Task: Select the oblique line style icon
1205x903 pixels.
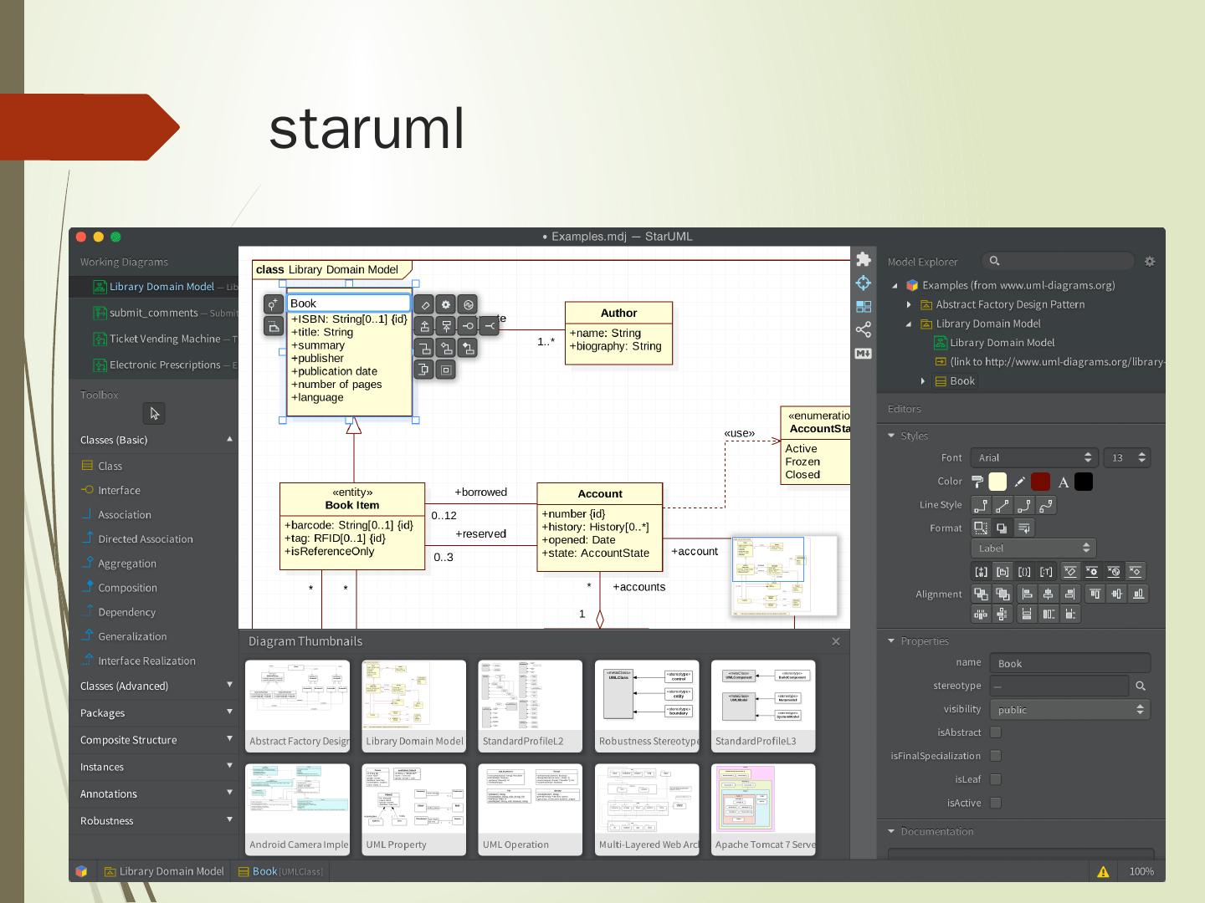Action: pyautogui.click(x=1002, y=505)
